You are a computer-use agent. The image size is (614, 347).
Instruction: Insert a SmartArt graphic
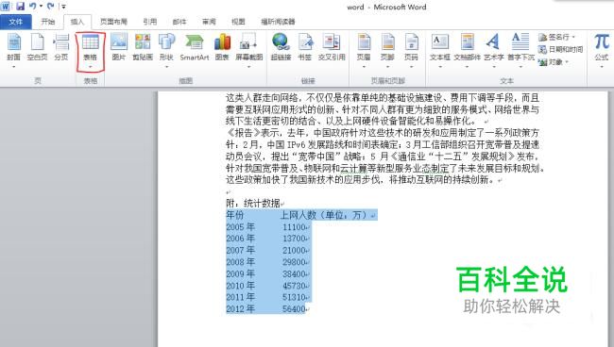pos(195,47)
